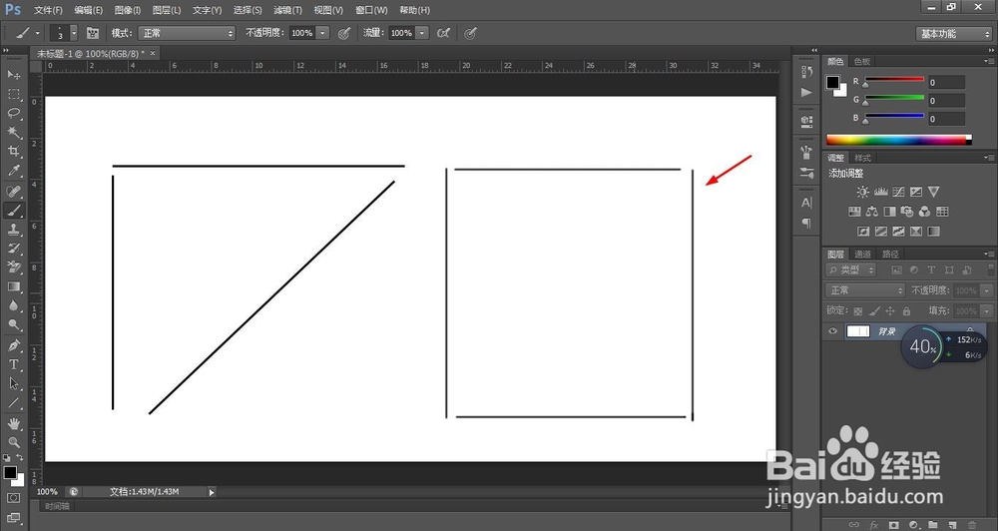This screenshot has width=998, height=531.
Task: Select the Lasso tool
Action: [x=13, y=114]
